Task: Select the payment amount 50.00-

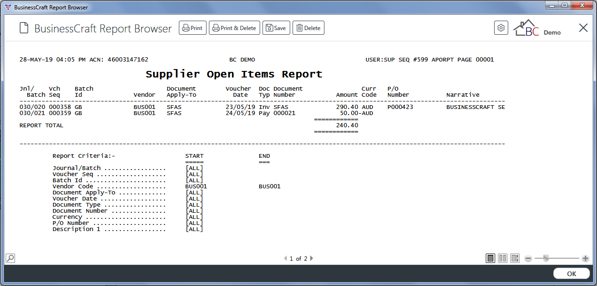Action: click(x=349, y=113)
